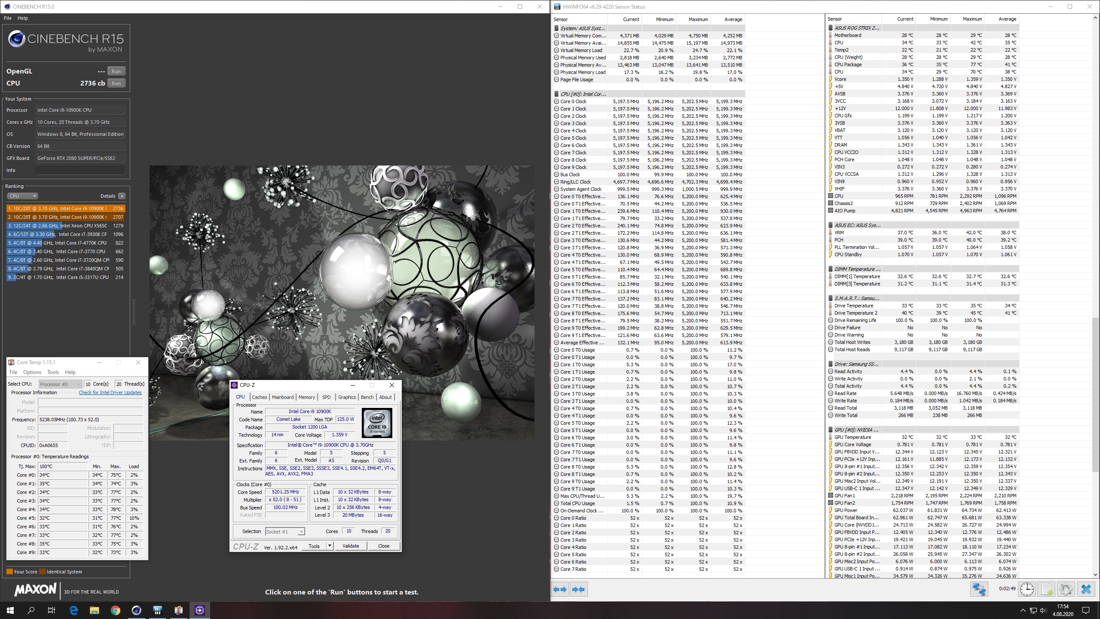The width and height of the screenshot is (1100, 619).
Task: Start HWiNFO logging via document-plus icon
Action: tap(1046, 589)
